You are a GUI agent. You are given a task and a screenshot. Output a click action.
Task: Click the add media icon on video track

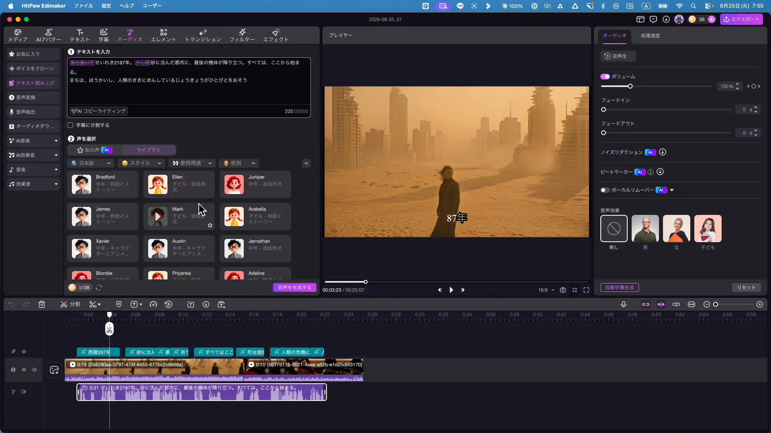pyautogui.click(x=54, y=370)
